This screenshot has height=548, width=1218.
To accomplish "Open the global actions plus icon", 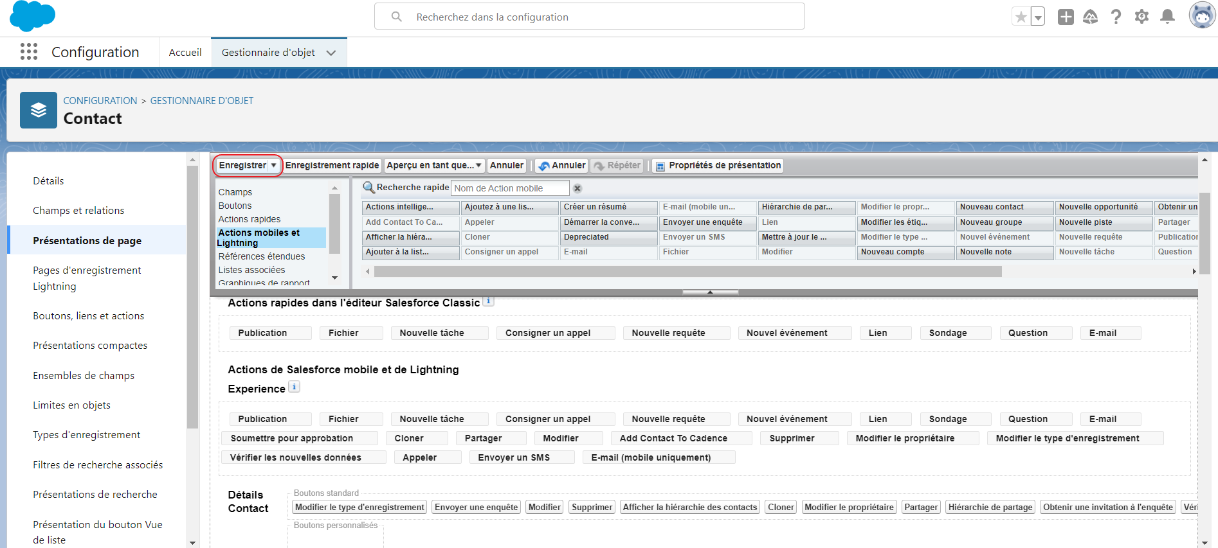I will coord(1066,17).
